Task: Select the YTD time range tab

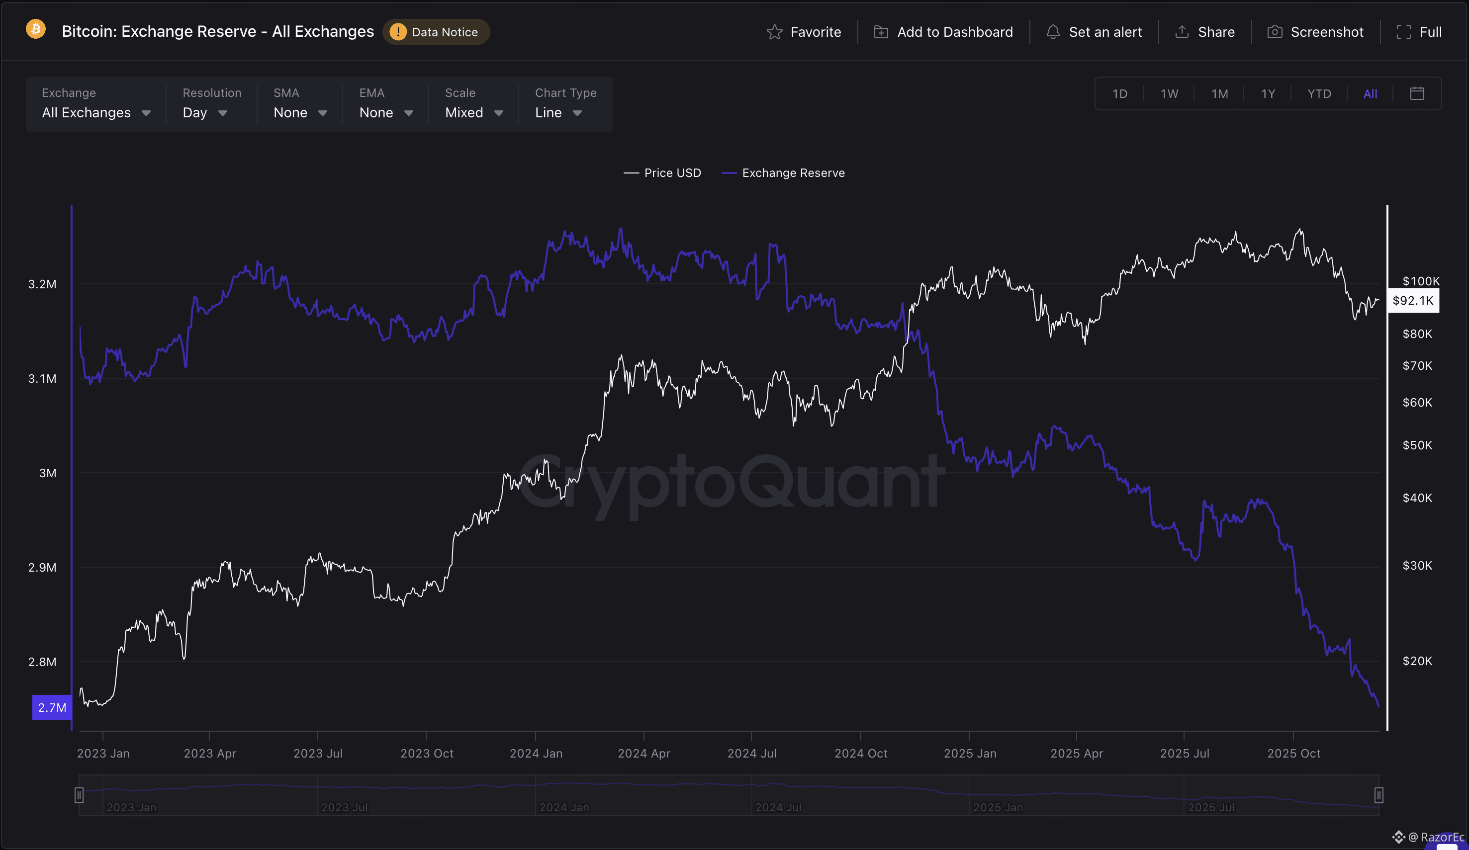Action: [x=1319, y=94]
